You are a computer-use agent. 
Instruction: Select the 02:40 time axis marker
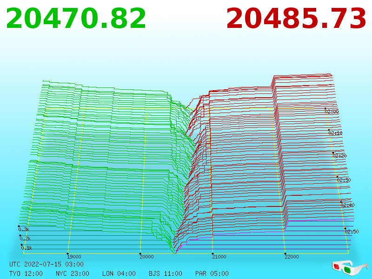pos(347,205)
